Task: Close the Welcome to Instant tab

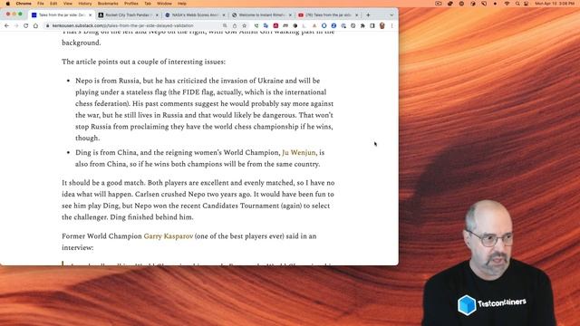Action: click(290, 15)
